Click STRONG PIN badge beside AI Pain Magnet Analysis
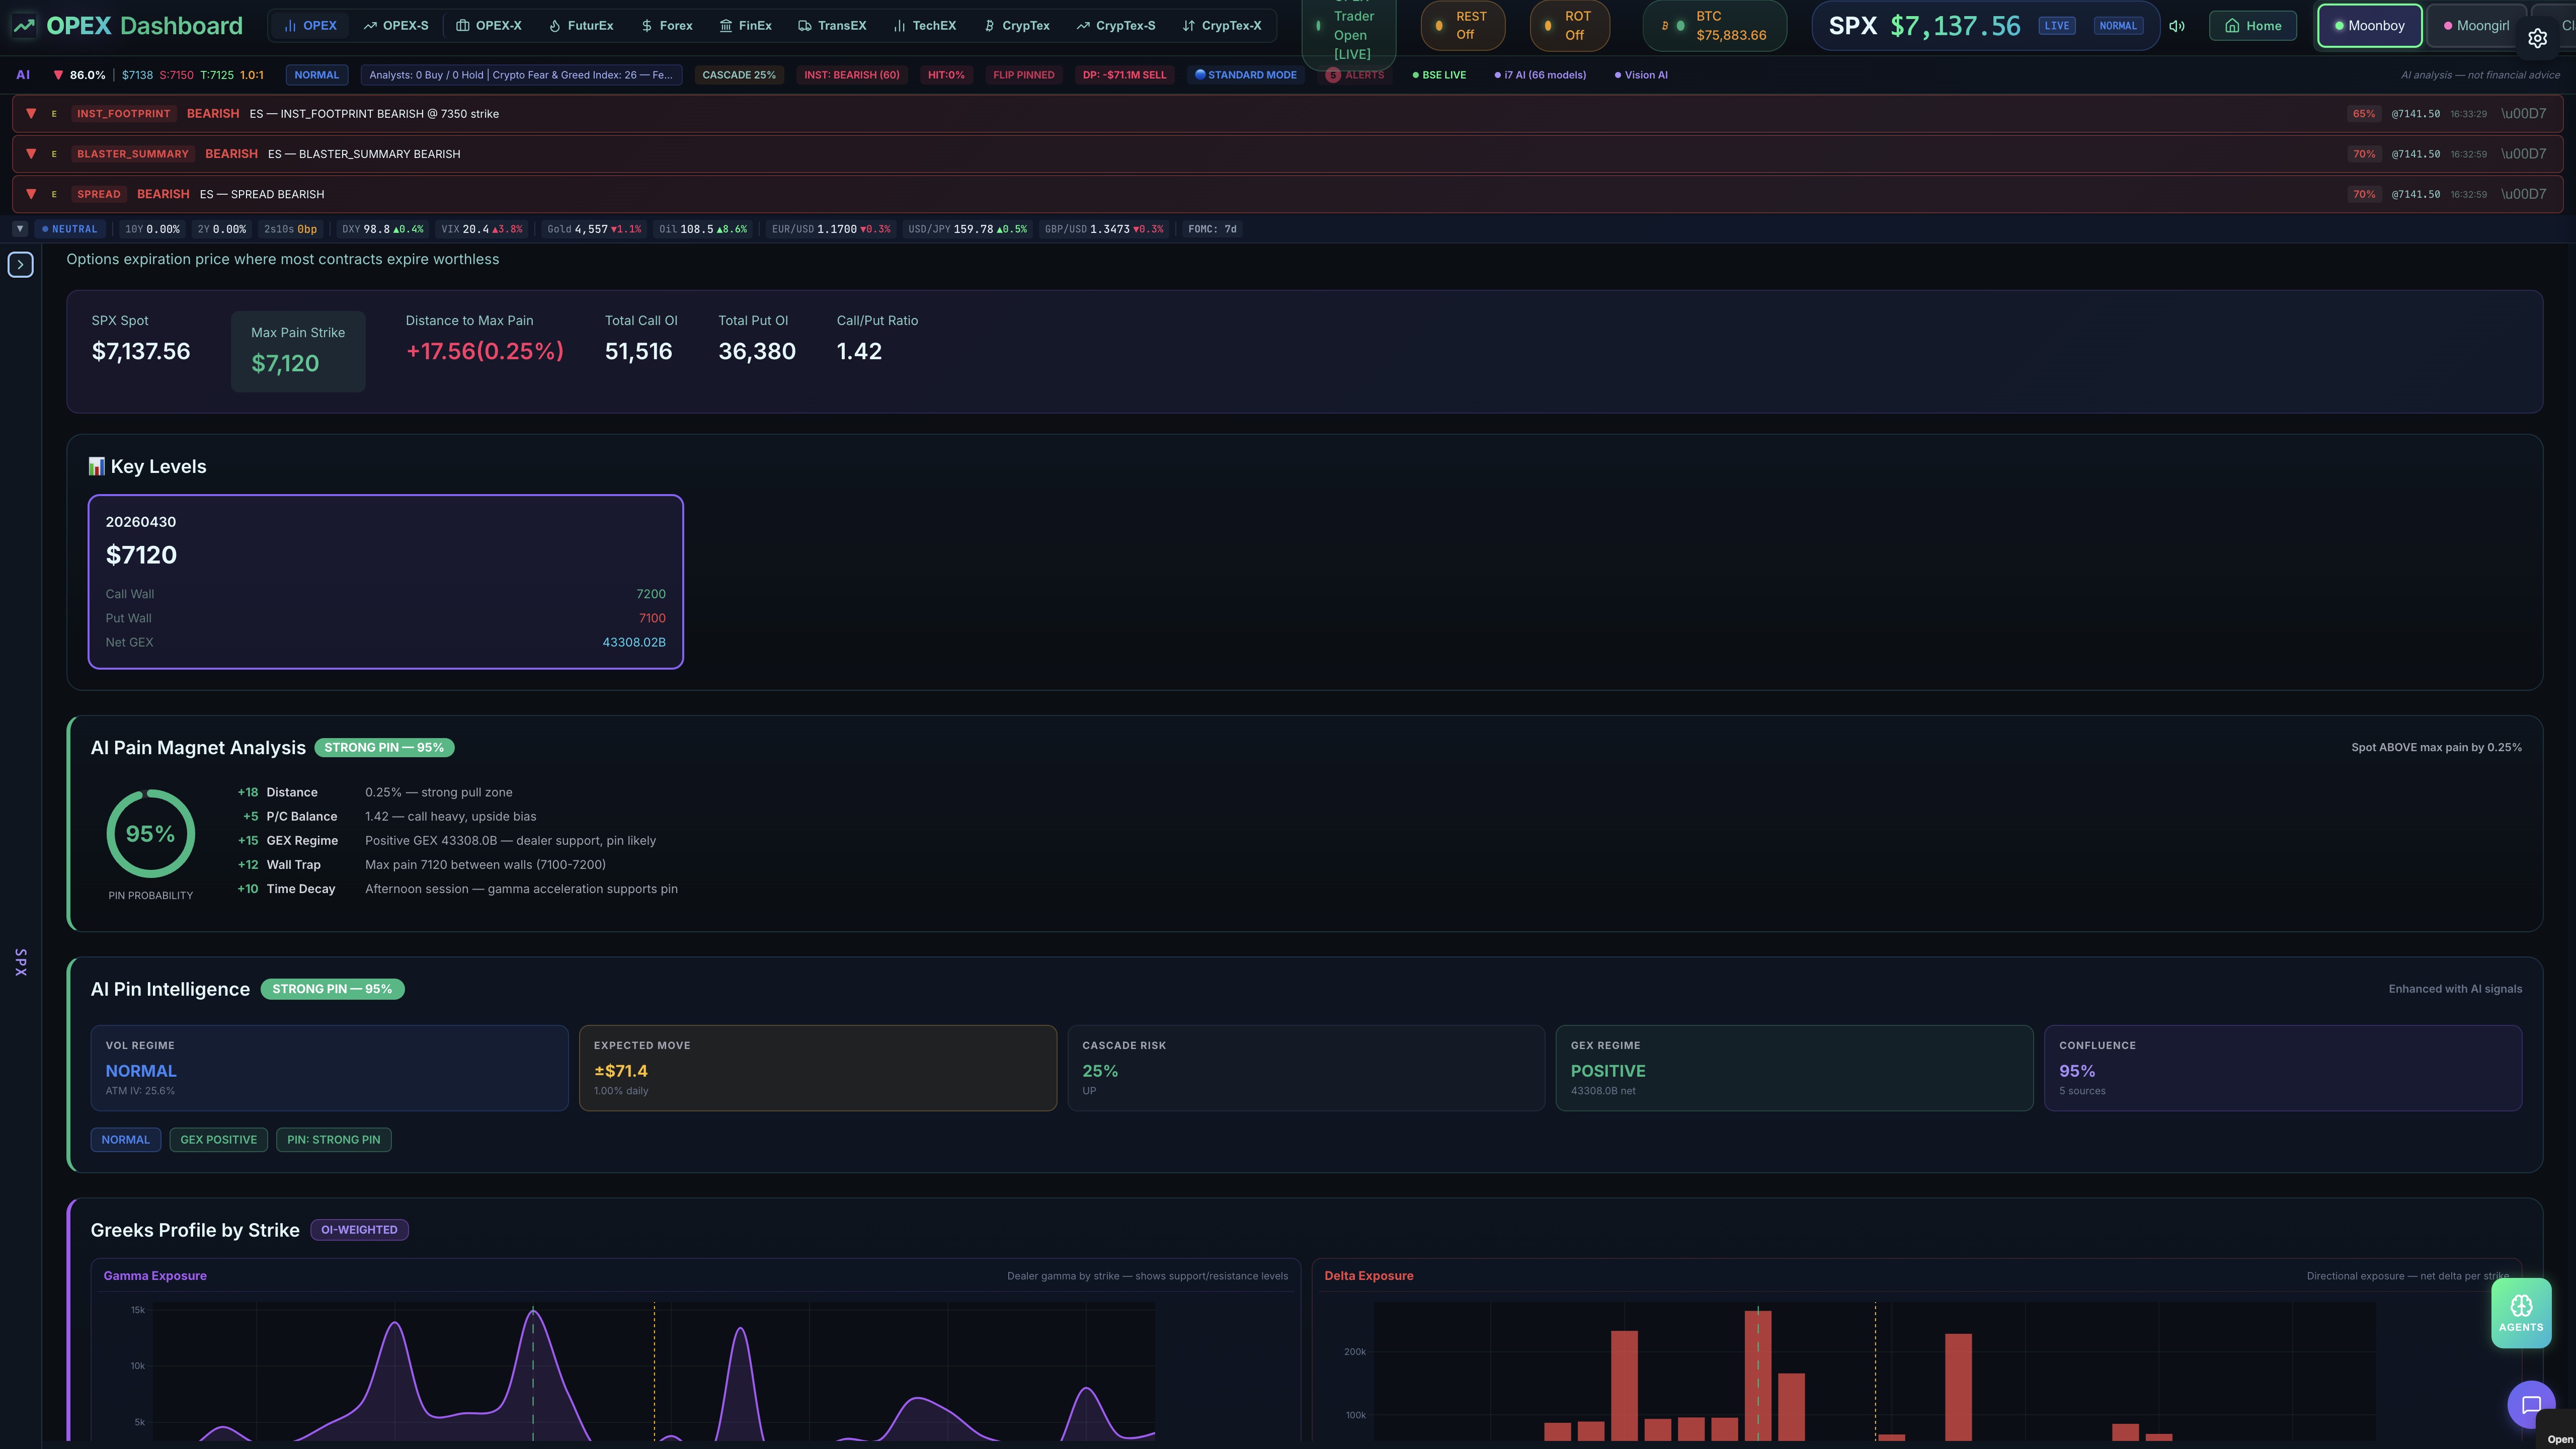Screen dimensions: 2576x1449 384,748
